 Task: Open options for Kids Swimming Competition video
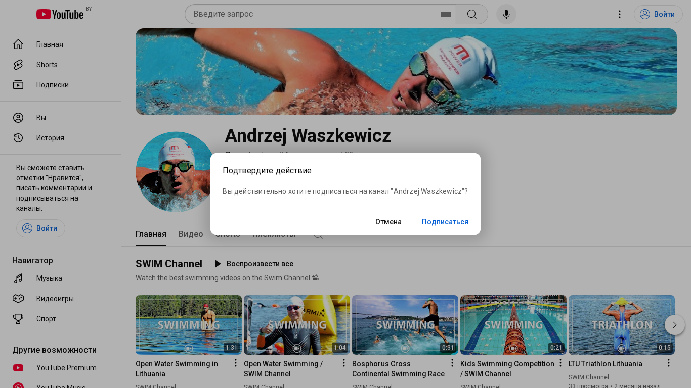coord(560,363)
